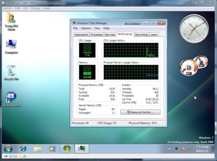The height and width of the screenshot is (161, 217).
Task: Select the Computer desktop icon
Action: (x=11, y=47)
